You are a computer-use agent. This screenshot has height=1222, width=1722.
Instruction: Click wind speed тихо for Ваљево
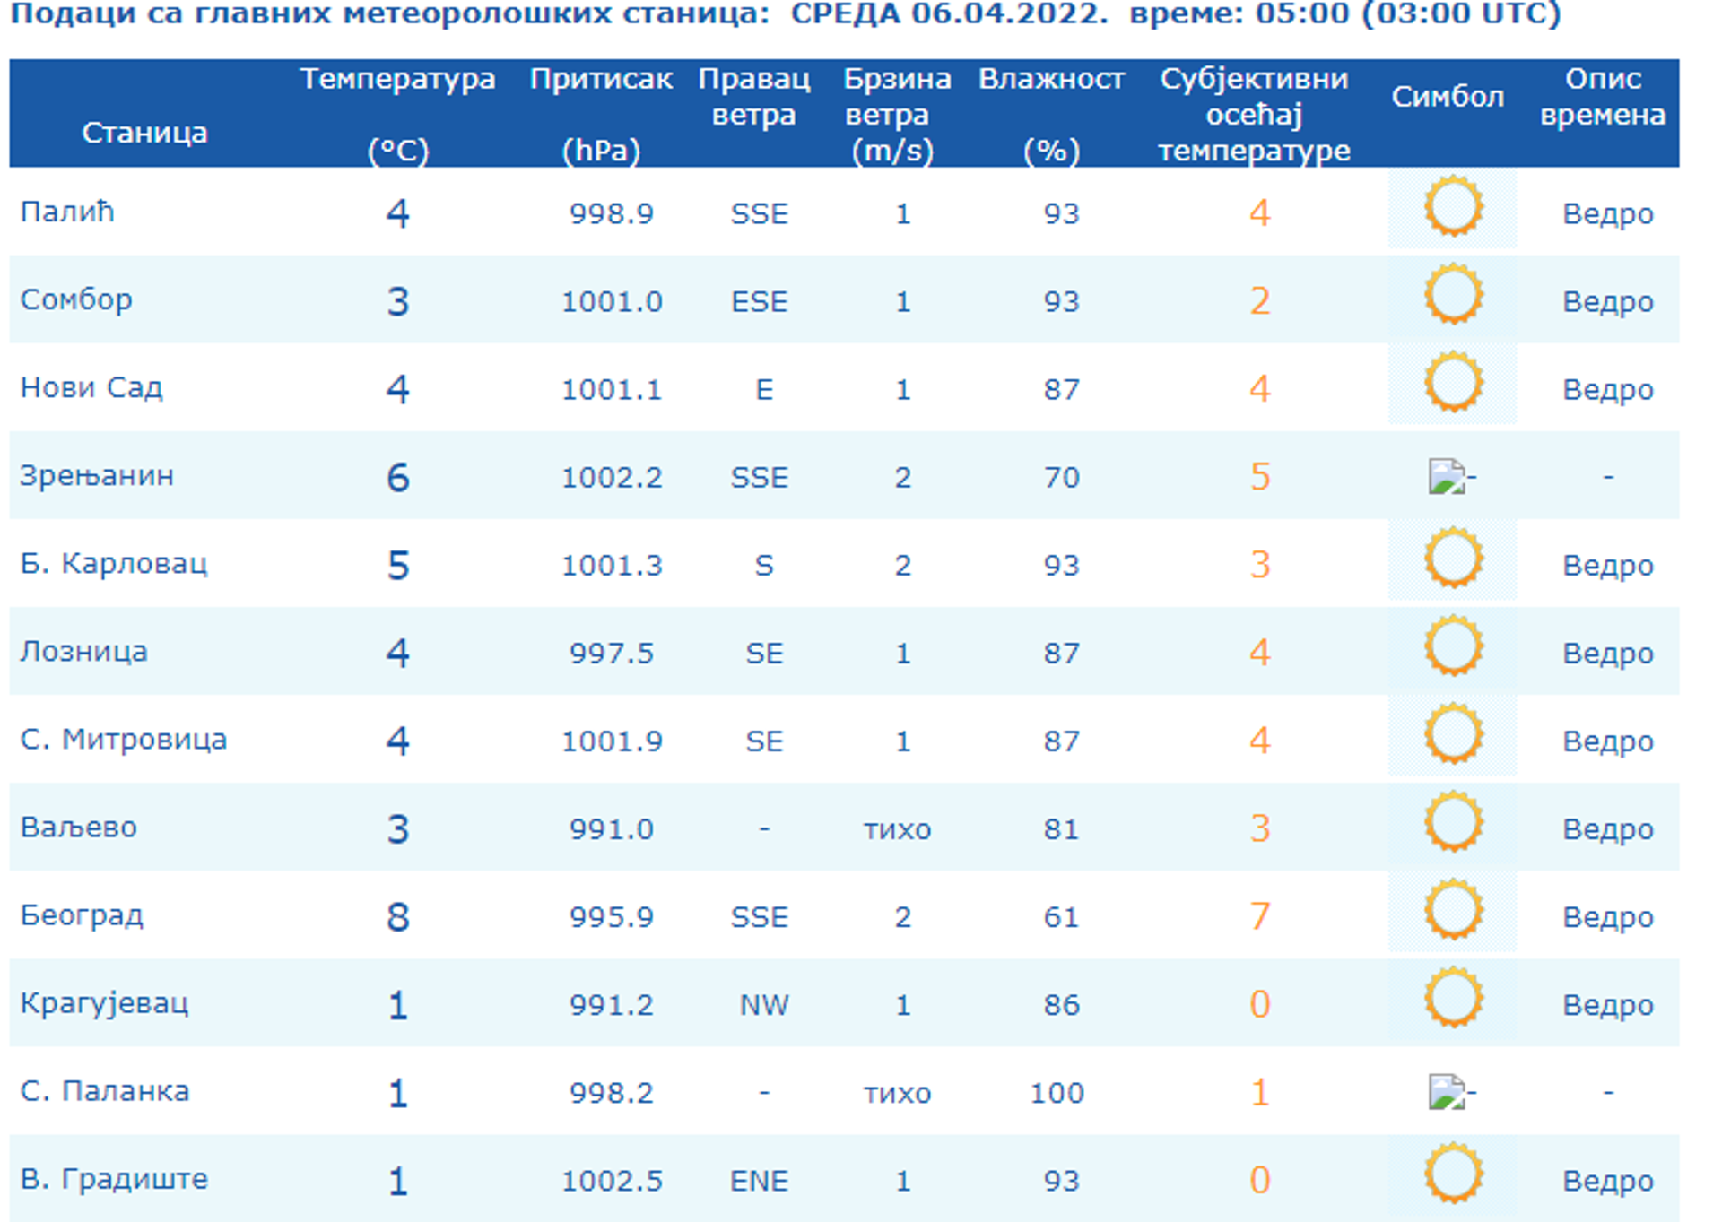898,829
